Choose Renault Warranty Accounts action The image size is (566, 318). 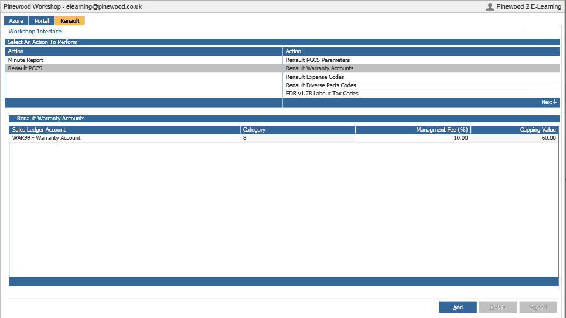[421, 68]
